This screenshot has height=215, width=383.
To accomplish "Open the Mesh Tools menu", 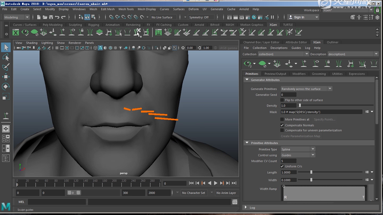I will click(x=126, y=9).
